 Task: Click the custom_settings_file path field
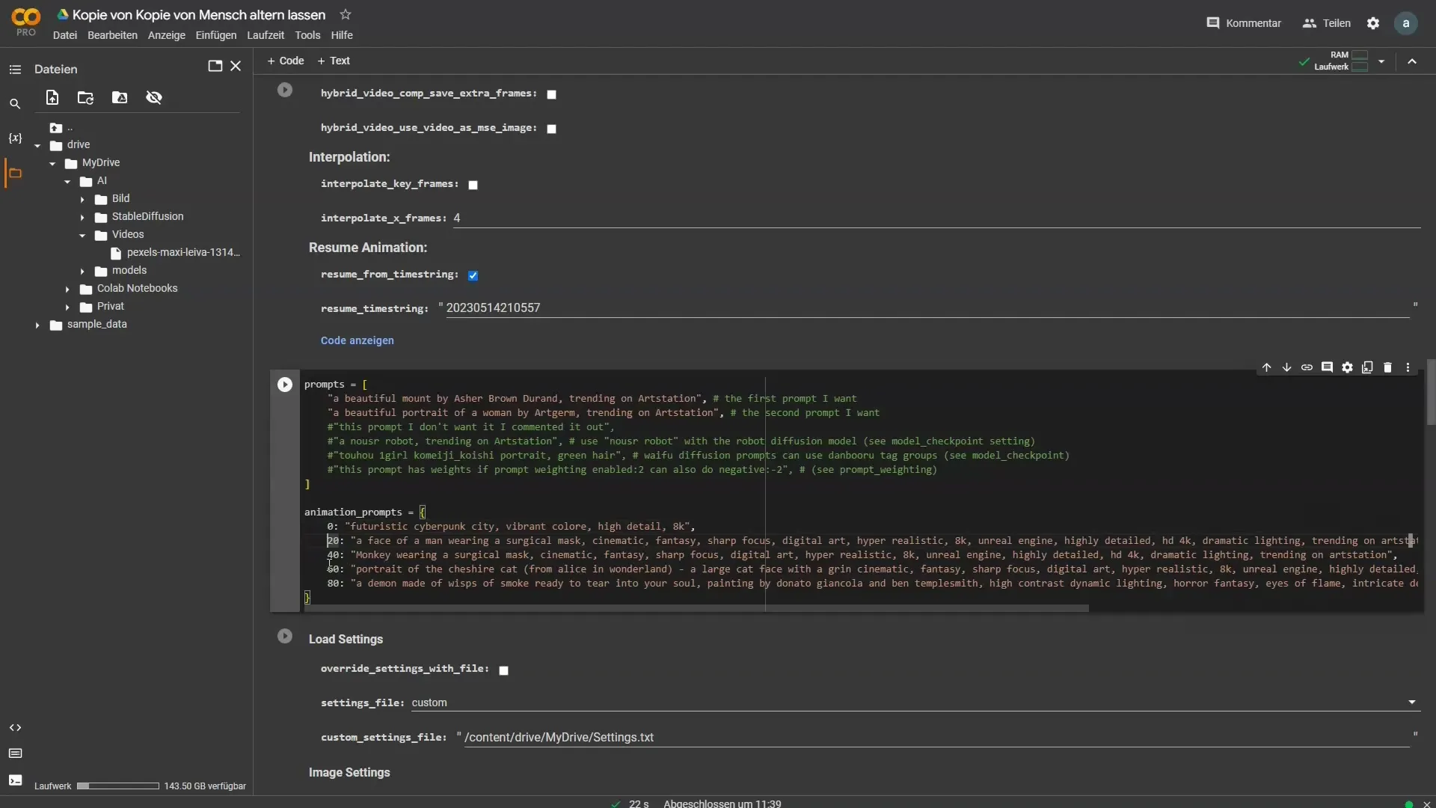tap(936, 738)
